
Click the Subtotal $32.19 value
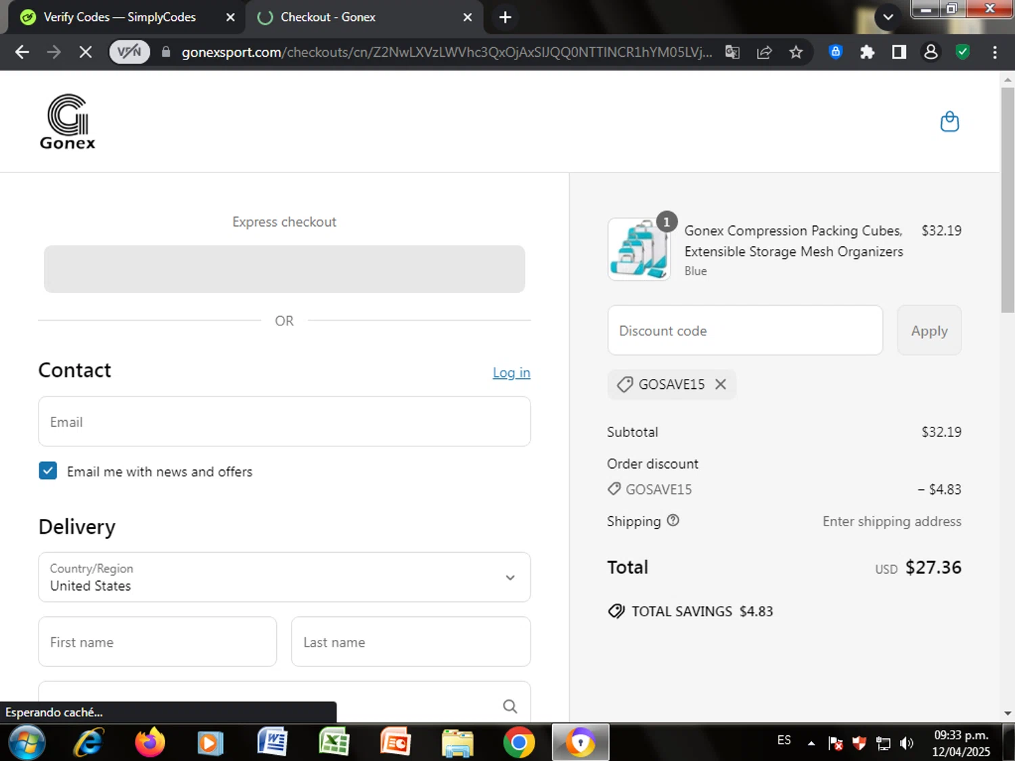[941, 432]
